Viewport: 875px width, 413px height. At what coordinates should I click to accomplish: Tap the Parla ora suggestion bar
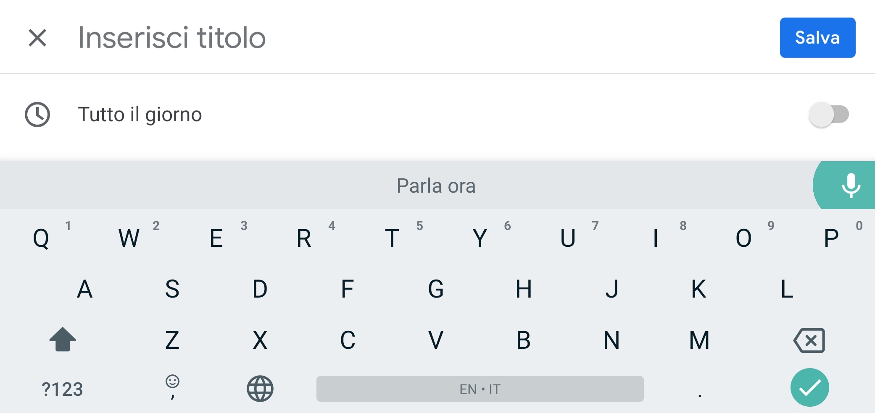pyautogui.click(x=436, y=186)
